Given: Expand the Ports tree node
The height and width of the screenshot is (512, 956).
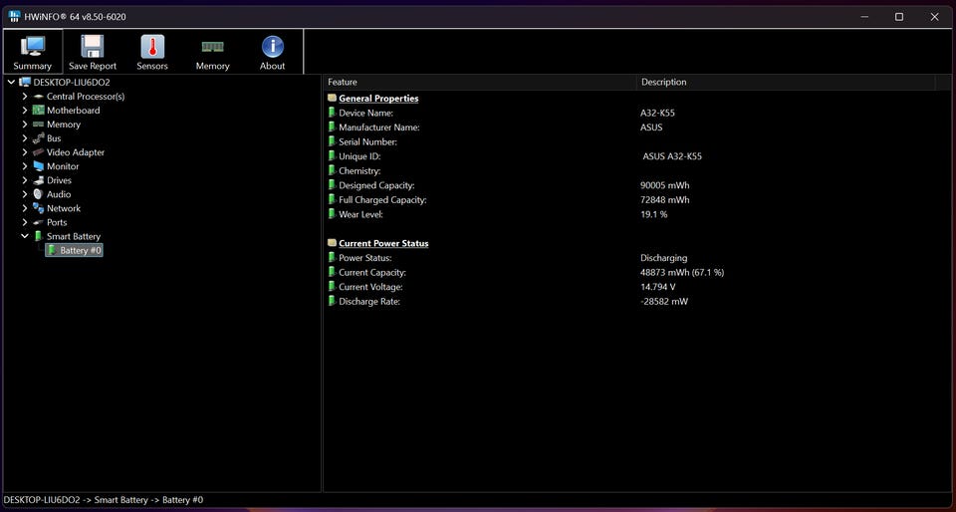Looking at the screenshot, I should [24, 222].
